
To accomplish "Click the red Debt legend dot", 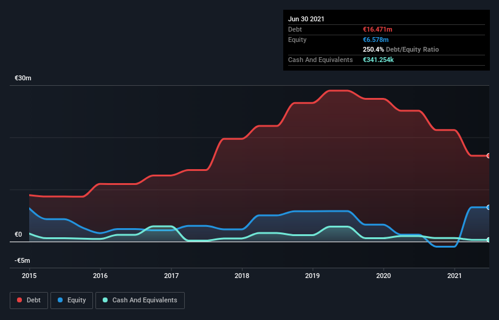I will click(x=19, y=300).
